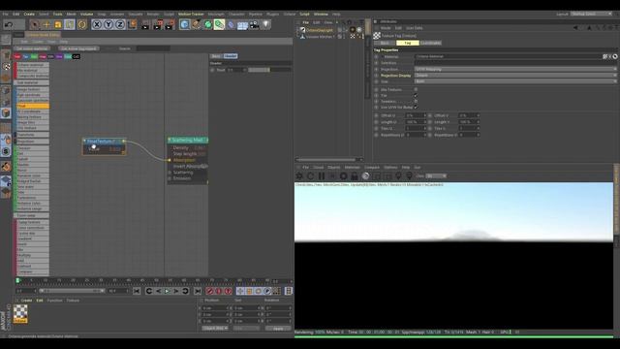Click Render to Picture Viewer icon
Screen dimensions: 620x349
click(x=157, y=25)
